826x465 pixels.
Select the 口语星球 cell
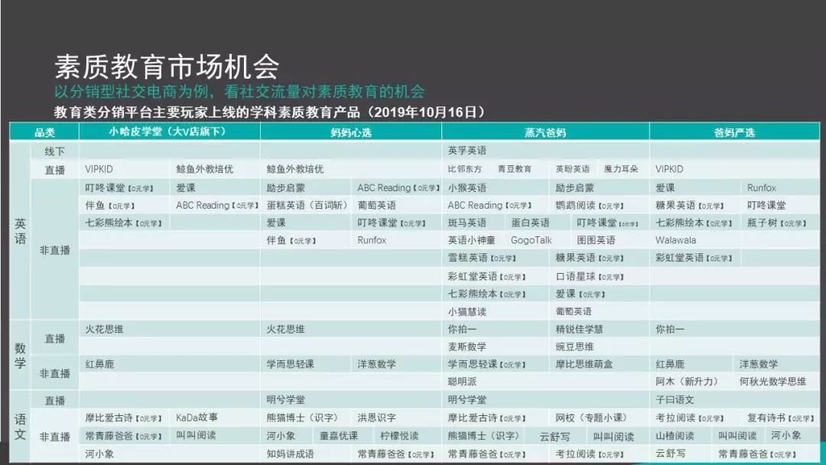(x=590, y=276)
